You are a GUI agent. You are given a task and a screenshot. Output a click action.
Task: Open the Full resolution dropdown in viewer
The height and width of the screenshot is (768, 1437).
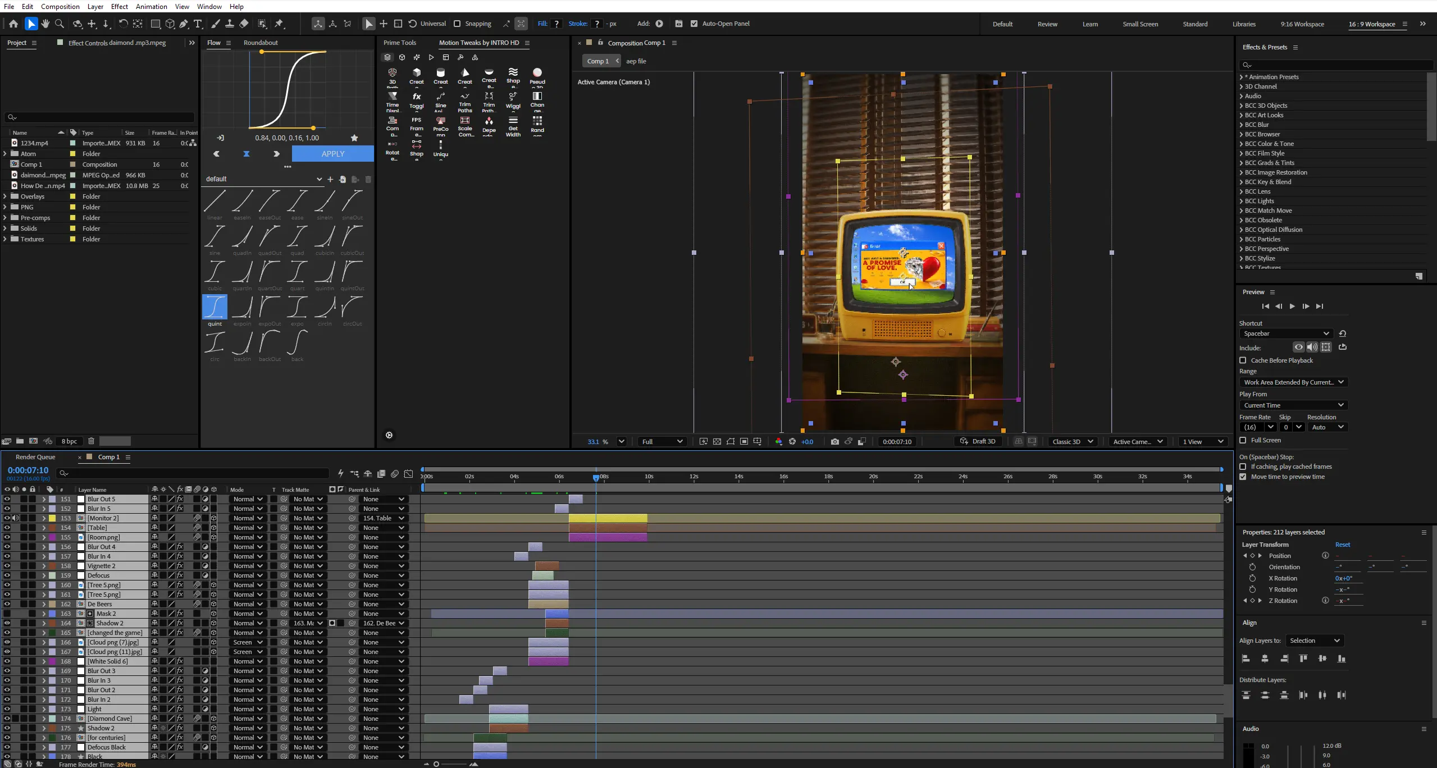663,441
